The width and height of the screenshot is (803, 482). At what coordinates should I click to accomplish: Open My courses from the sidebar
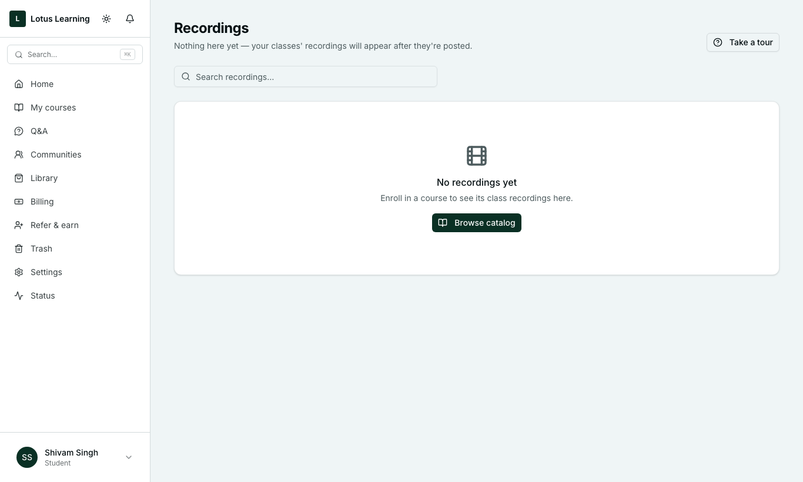click(75, 108)
